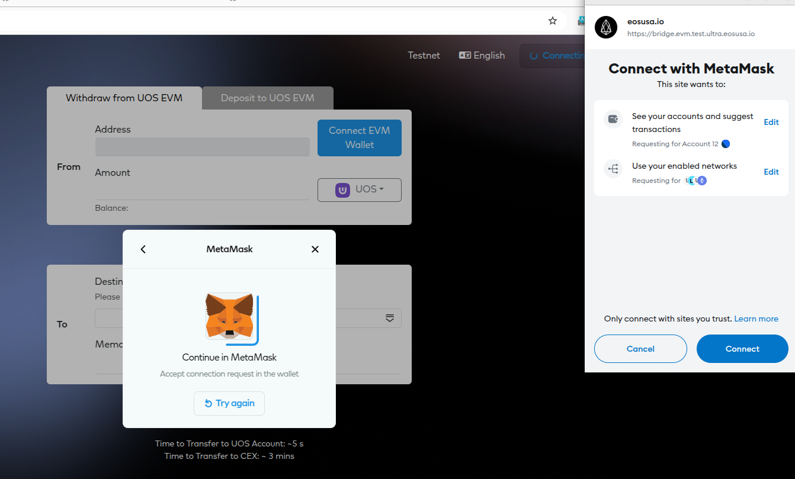Image resolution: width=795 pixels, height=479 pixels.
Task: Click Connect in MetaMask popup
Action: click(742, 349)
